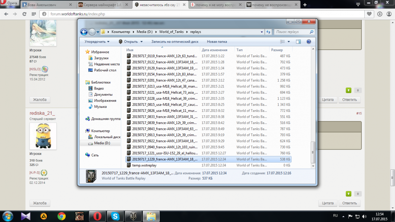Viewport: 395px width, 222px height.
Task: Select 'Музыка' library
Action: click(100, 107)
